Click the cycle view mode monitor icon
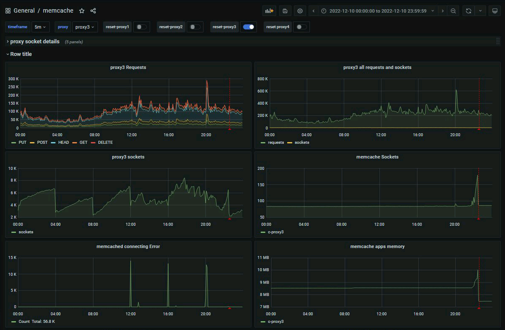Viewport: 505px width, 330px height. click(x=494, y=11)
